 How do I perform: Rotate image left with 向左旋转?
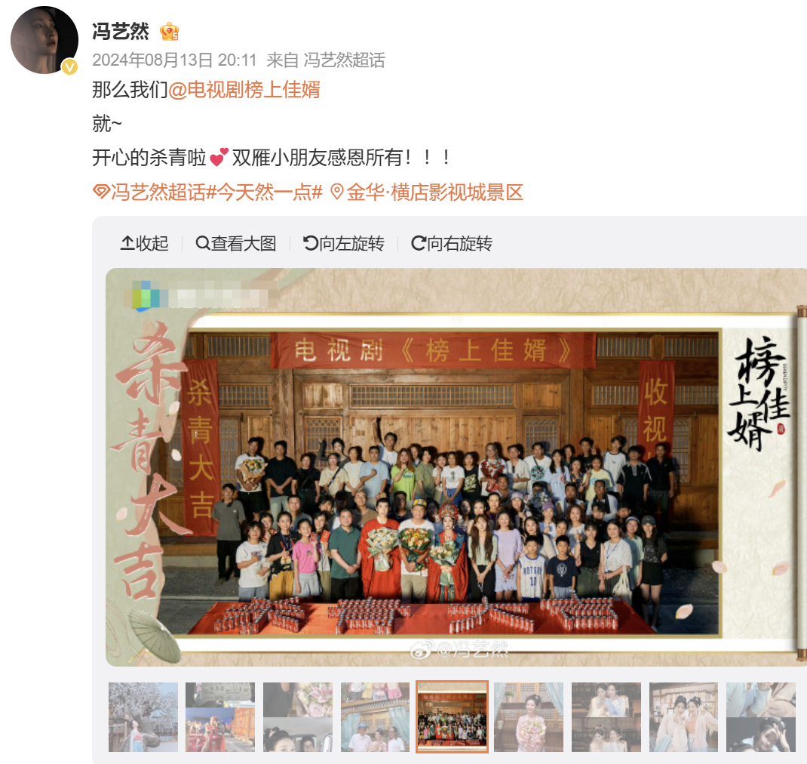[344, 243]
